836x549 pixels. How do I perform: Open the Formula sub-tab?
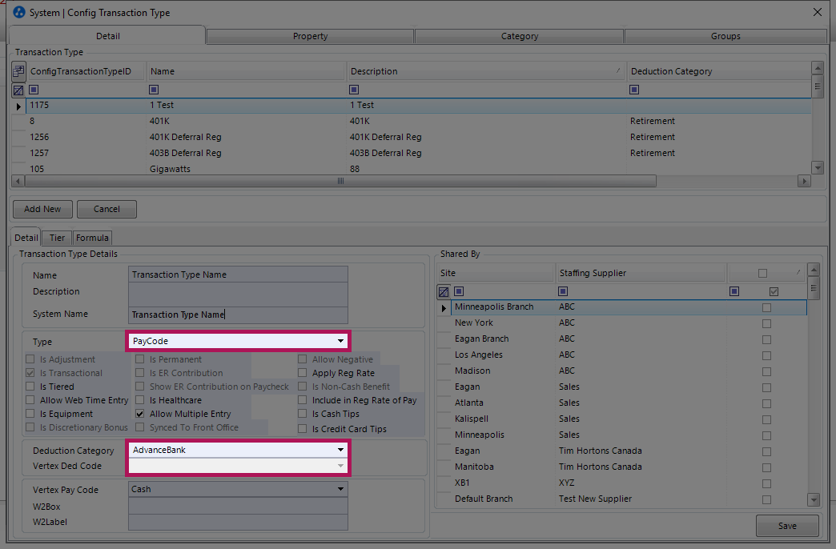(x=92, y=238)
